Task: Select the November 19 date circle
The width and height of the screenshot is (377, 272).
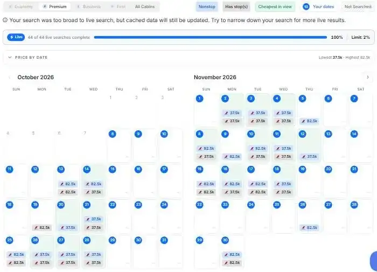Action: click(303, 169)
